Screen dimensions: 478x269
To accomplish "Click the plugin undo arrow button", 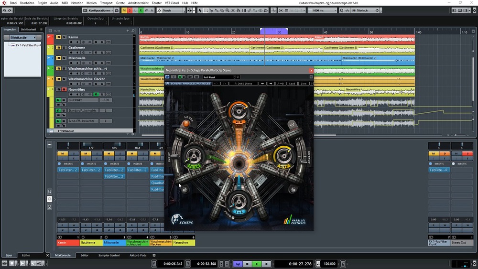I will click(216, 84).
